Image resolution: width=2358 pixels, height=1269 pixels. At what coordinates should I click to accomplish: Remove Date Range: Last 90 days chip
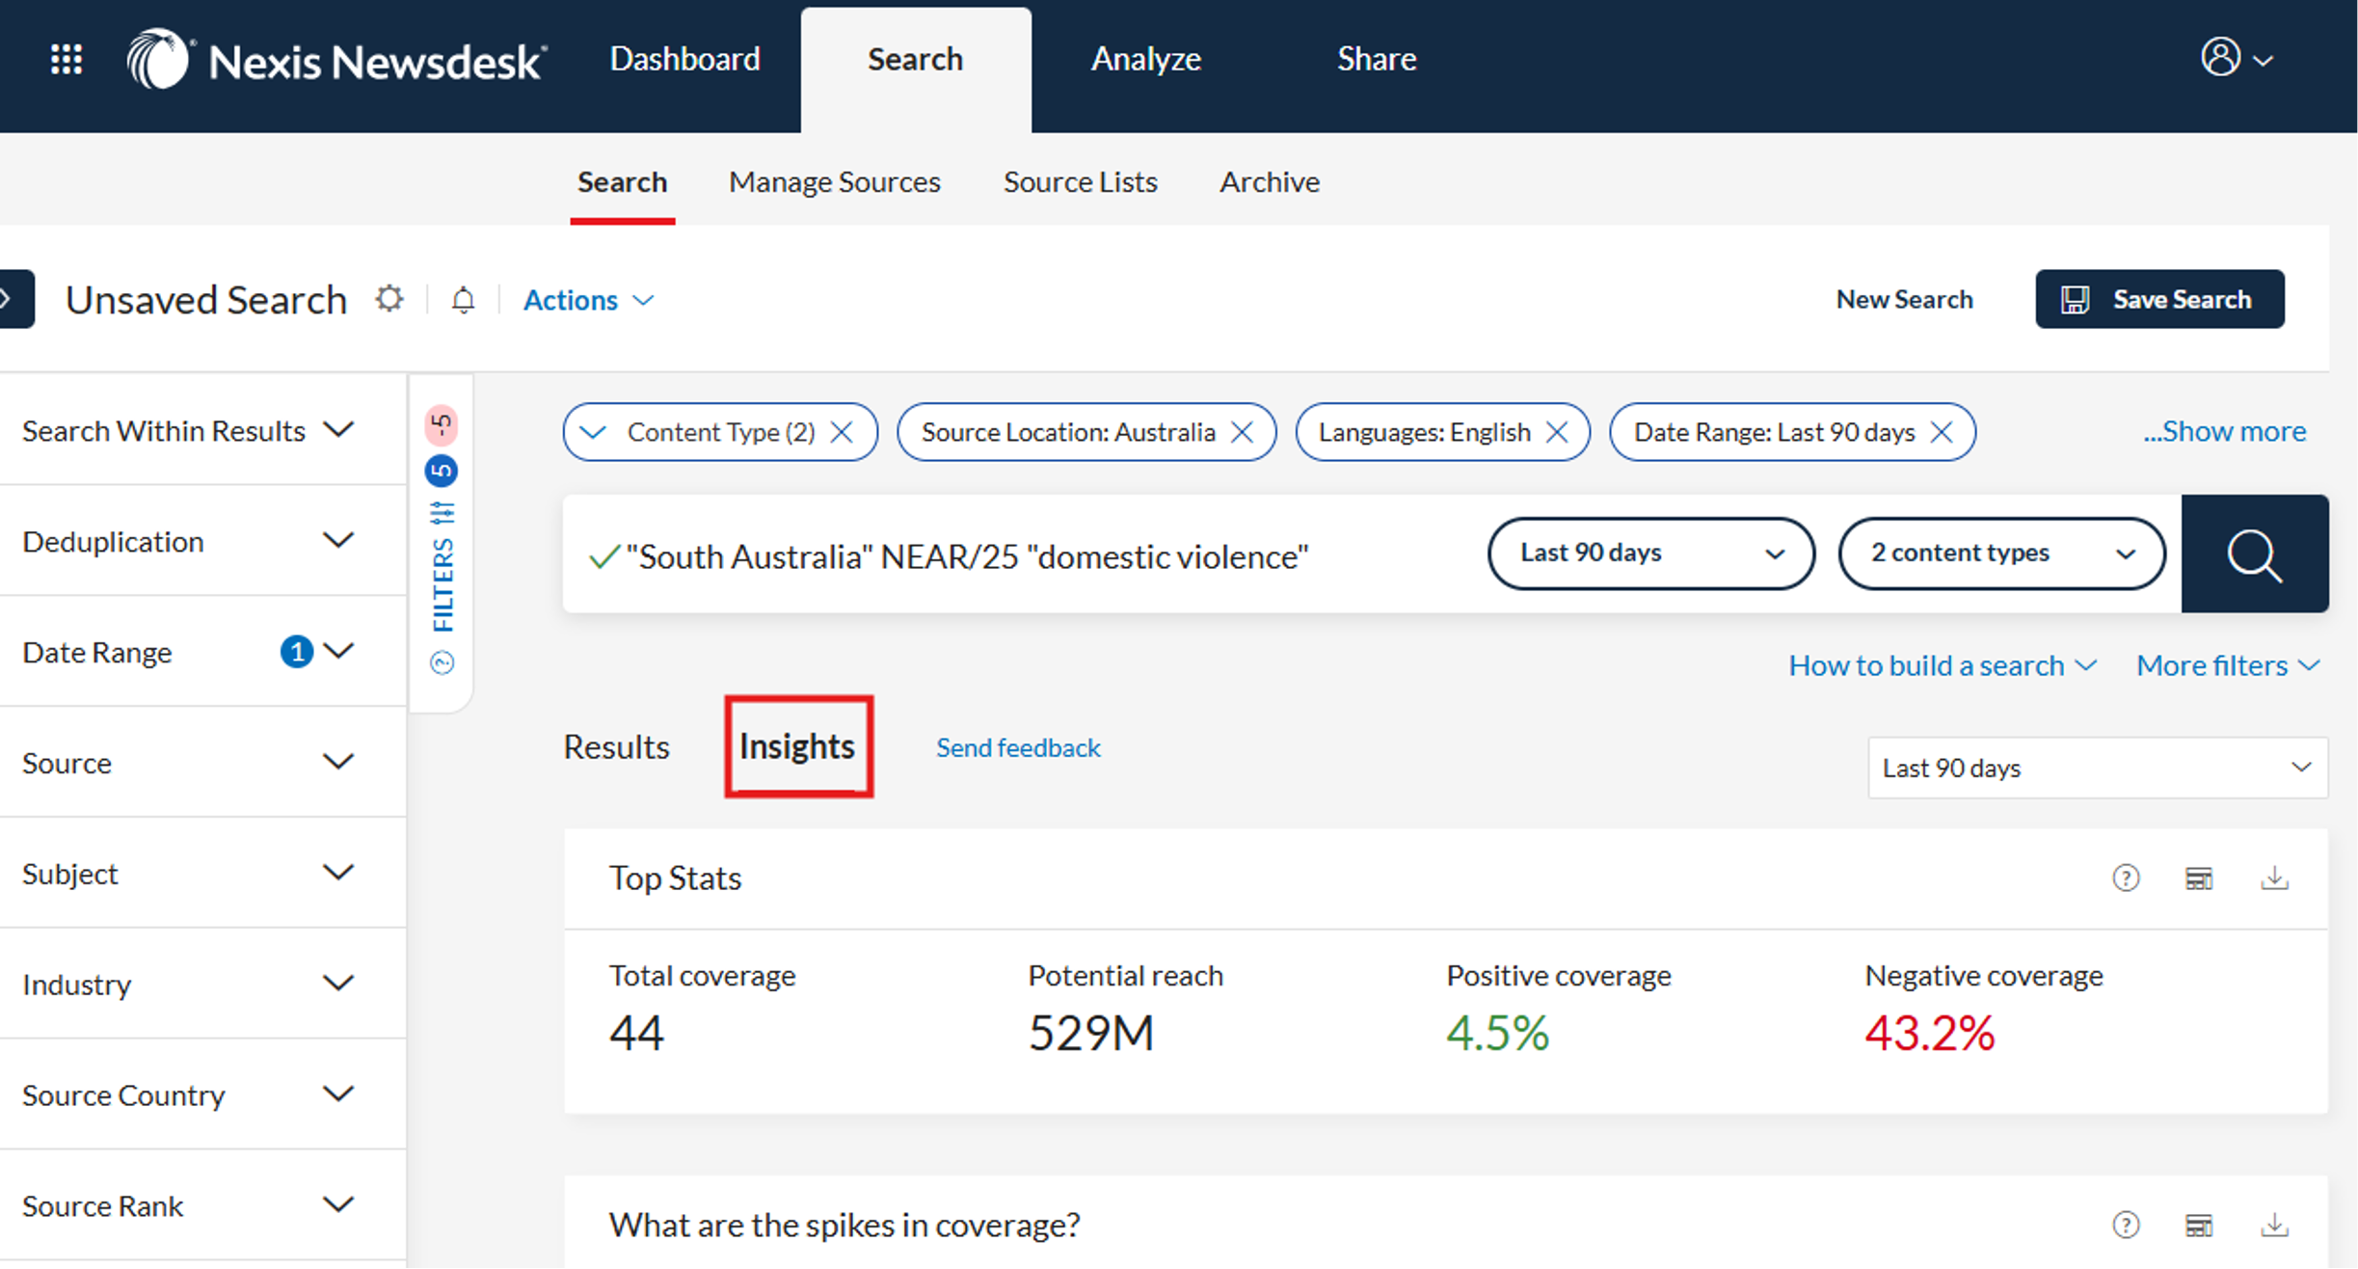click(1941, 432)
